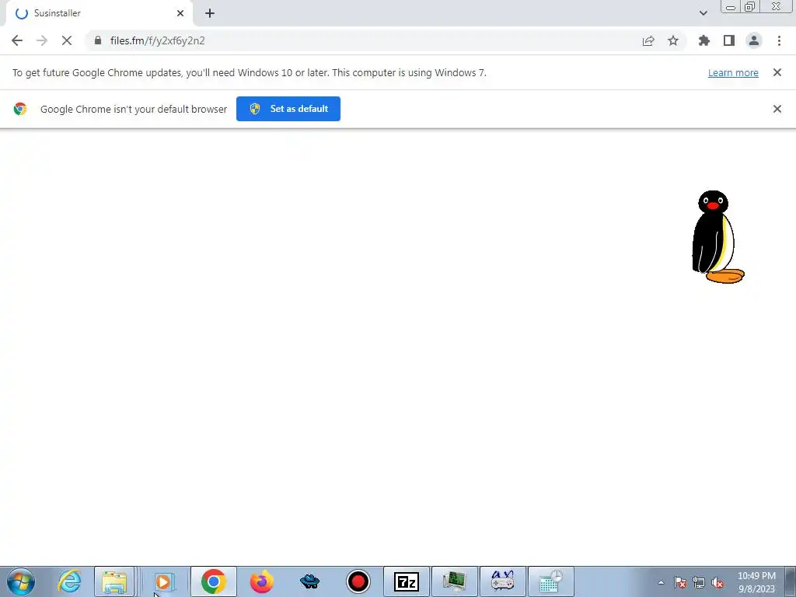796x597 pixels.
Task: Share this page icon
Action: coord(648,40)
